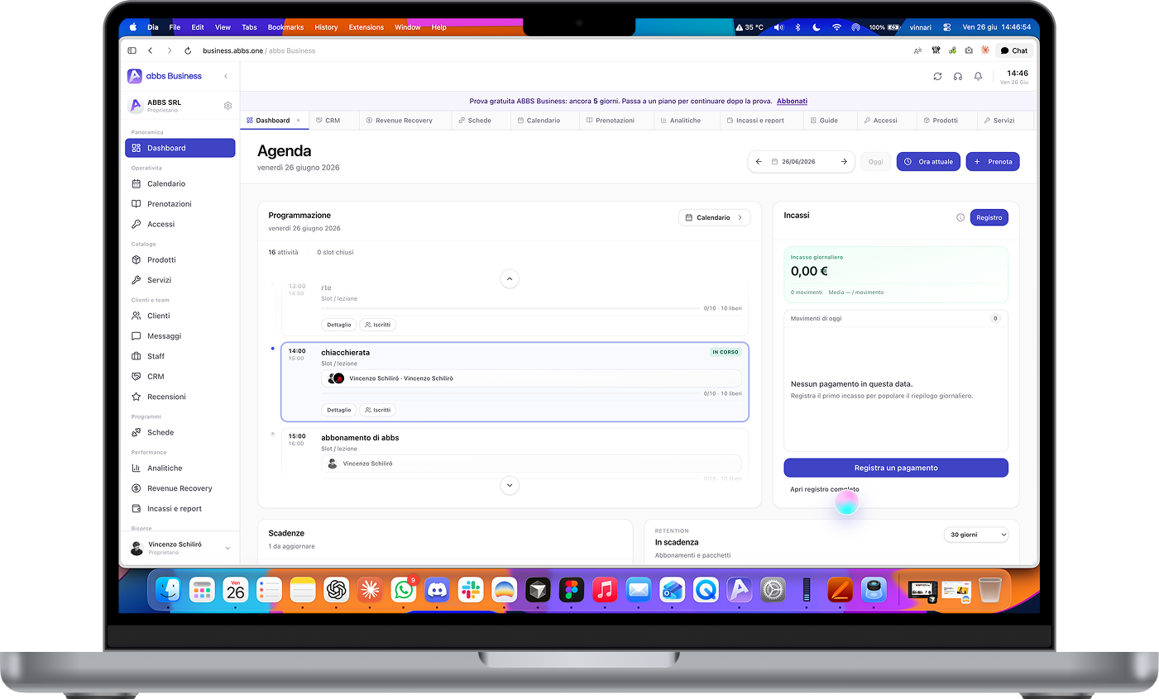Screen dimensions: 1159x699
Task: Click the Registra un pagamento button
Action: click(896, 468)
